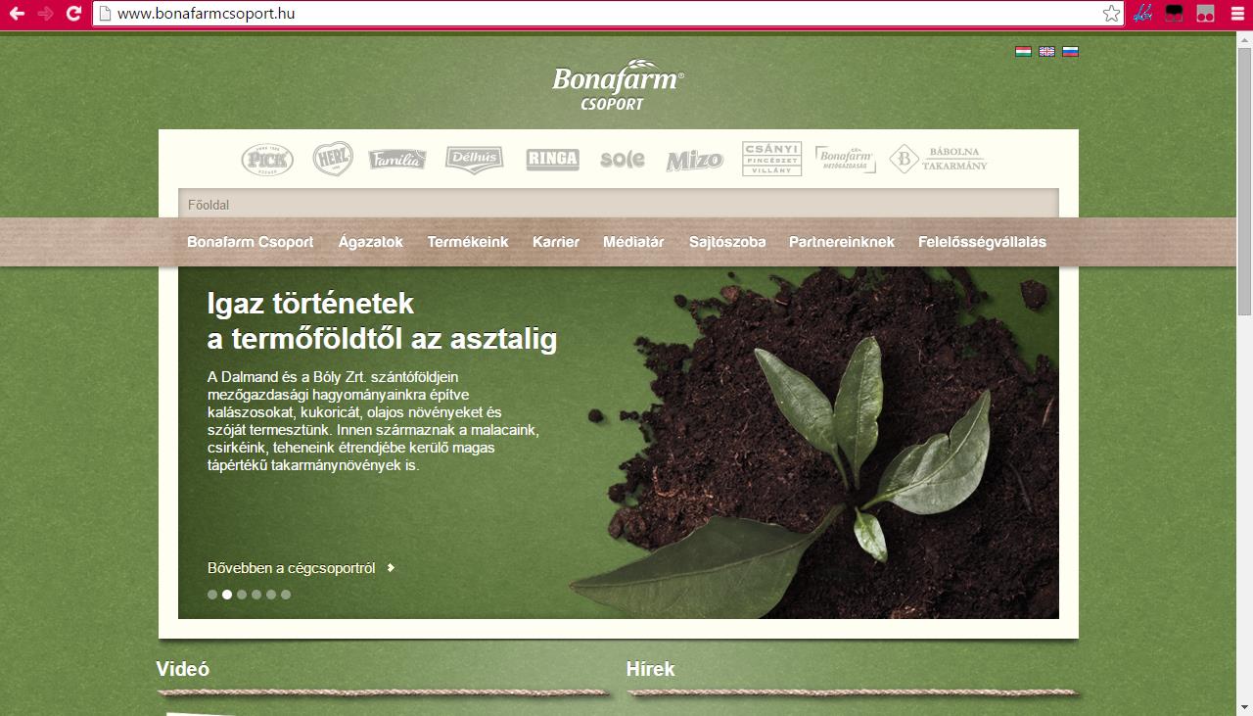Switch site language to English flag
Image resolution: width=1253 pixels, height=716 pixels.
coord(1046,52)
